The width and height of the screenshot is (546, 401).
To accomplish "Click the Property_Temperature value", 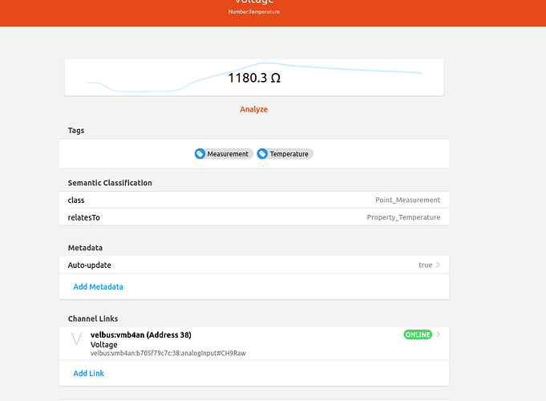I will click(403, 217).
